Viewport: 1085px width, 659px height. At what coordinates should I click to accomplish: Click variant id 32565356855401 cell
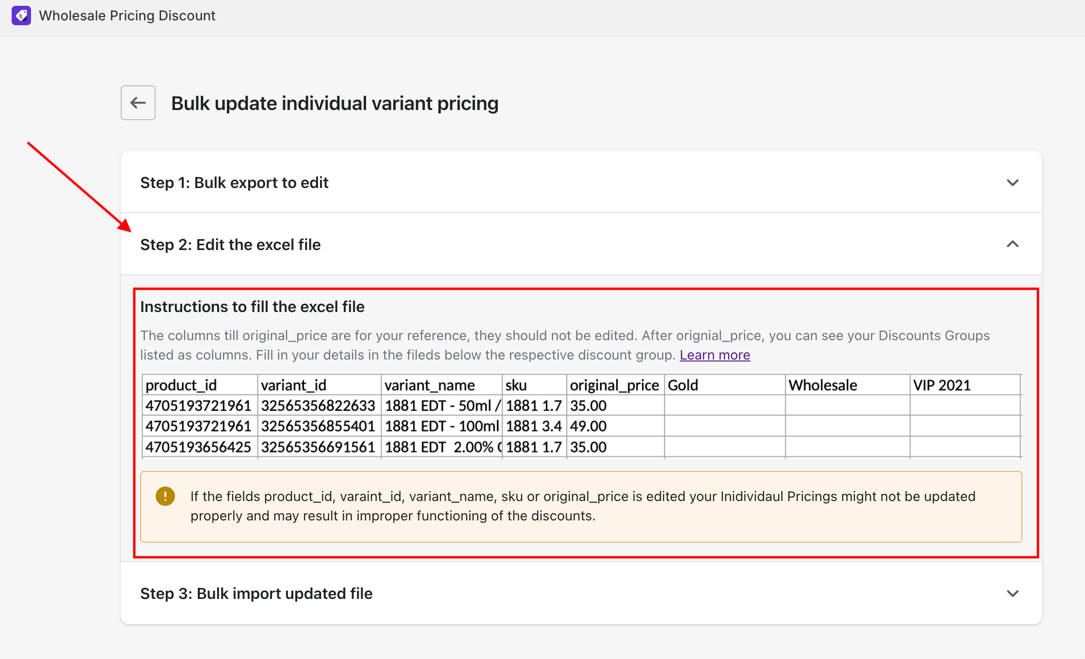(x=319, y=426)
